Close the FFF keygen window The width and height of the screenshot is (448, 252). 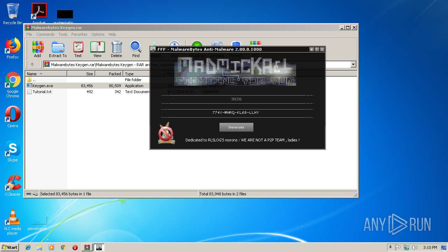point(322,49)
